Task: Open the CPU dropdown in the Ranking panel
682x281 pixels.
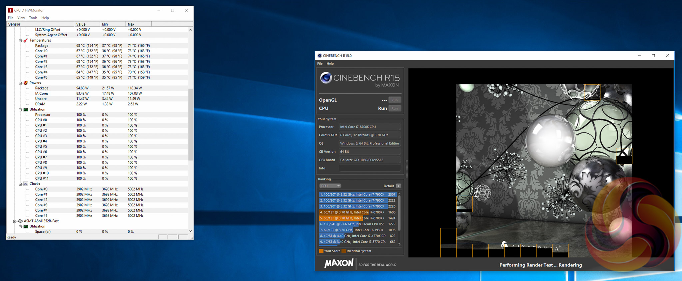Action: pyautogui.click(x=330, y=186)
